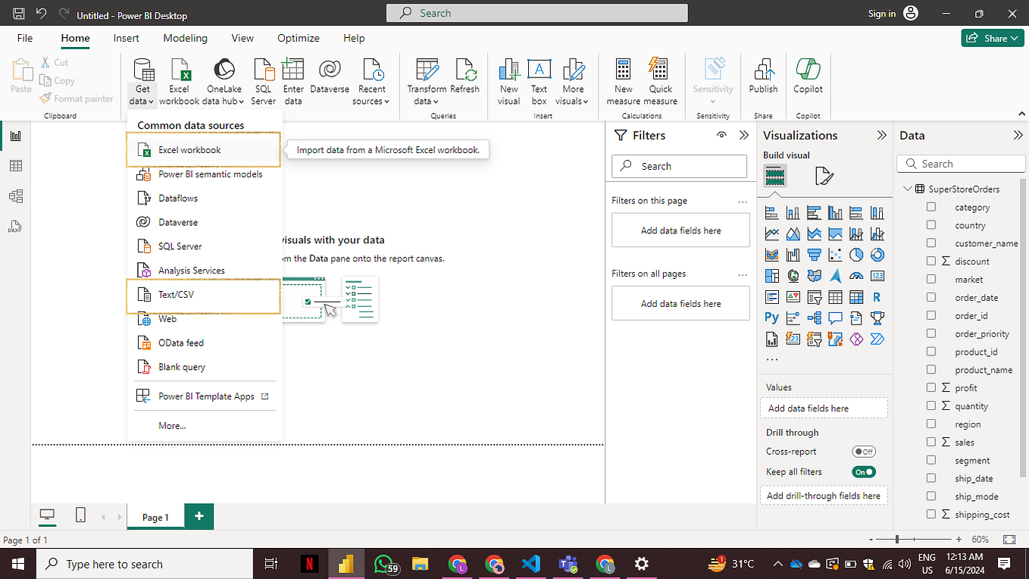Switch to the Modeling ribbon tab

185,38
